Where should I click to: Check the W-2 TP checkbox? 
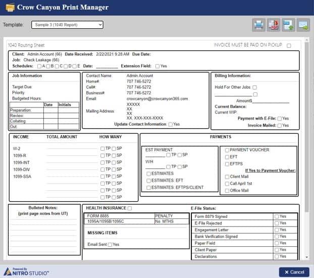[102, 148]
